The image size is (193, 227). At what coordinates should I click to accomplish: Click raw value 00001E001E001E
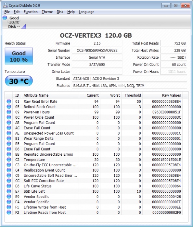(166, 160)
